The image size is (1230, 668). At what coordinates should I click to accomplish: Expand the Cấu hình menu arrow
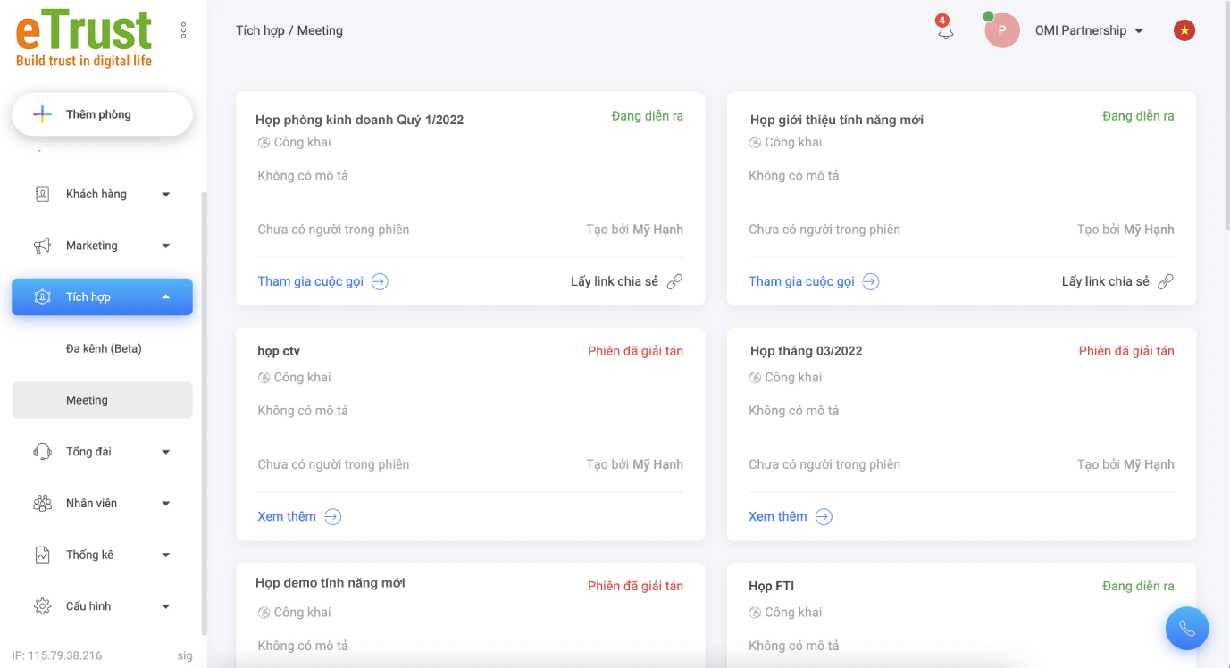pyautogui.click(x=165, y=606)
